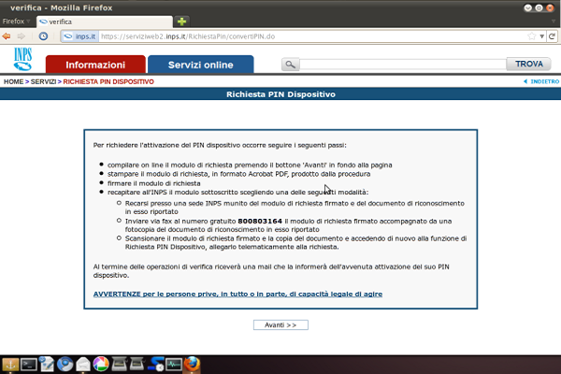Viewport: 561px width, 374px height.
Task: Open the scanner icon beside Picasa
Action: click(x=119, y=365)
